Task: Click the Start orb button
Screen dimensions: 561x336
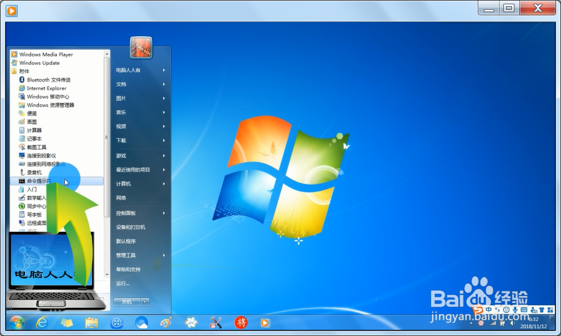Action: coord(17,323)
